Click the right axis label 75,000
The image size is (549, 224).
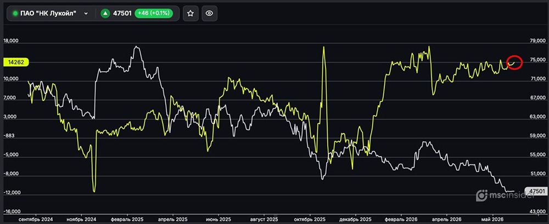(x=538, y=60)
